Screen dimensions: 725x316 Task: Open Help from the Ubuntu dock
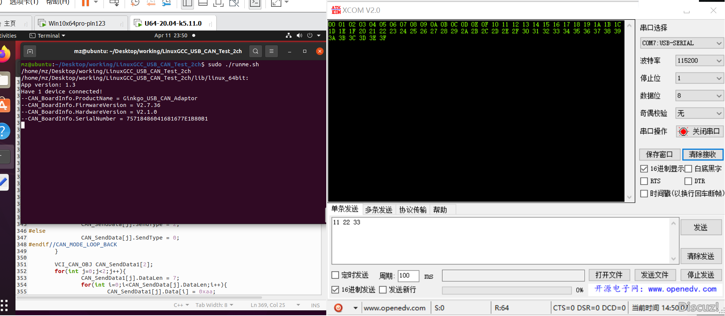4,131
